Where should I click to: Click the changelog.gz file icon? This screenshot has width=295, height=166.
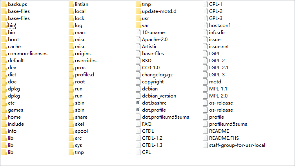coord(138,75)
